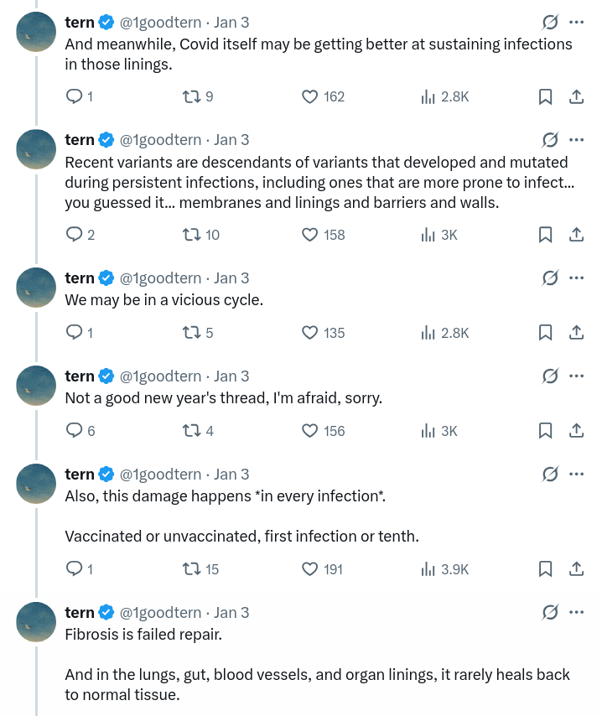The width and height of the screenshot is (602, 716).
Task: Expand the three-dot menu on the first tweet
Action: click(x=577, y=23)
